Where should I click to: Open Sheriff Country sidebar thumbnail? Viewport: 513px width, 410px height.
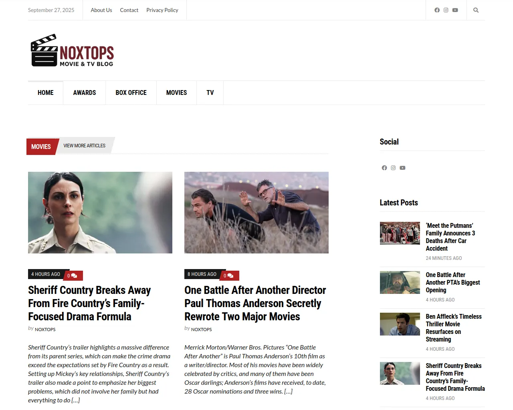tap(400, 373)
